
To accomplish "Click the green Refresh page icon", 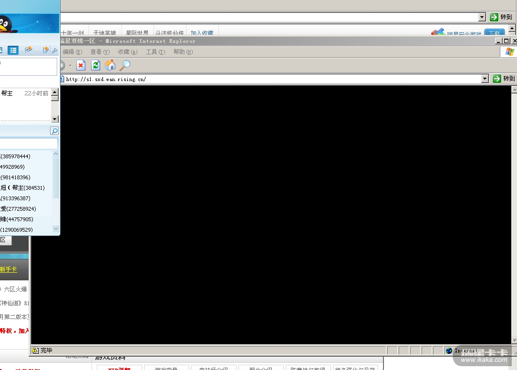I will point(95,65).
